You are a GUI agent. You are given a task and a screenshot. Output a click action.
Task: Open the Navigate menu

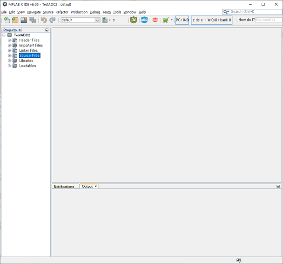(34, 12)
